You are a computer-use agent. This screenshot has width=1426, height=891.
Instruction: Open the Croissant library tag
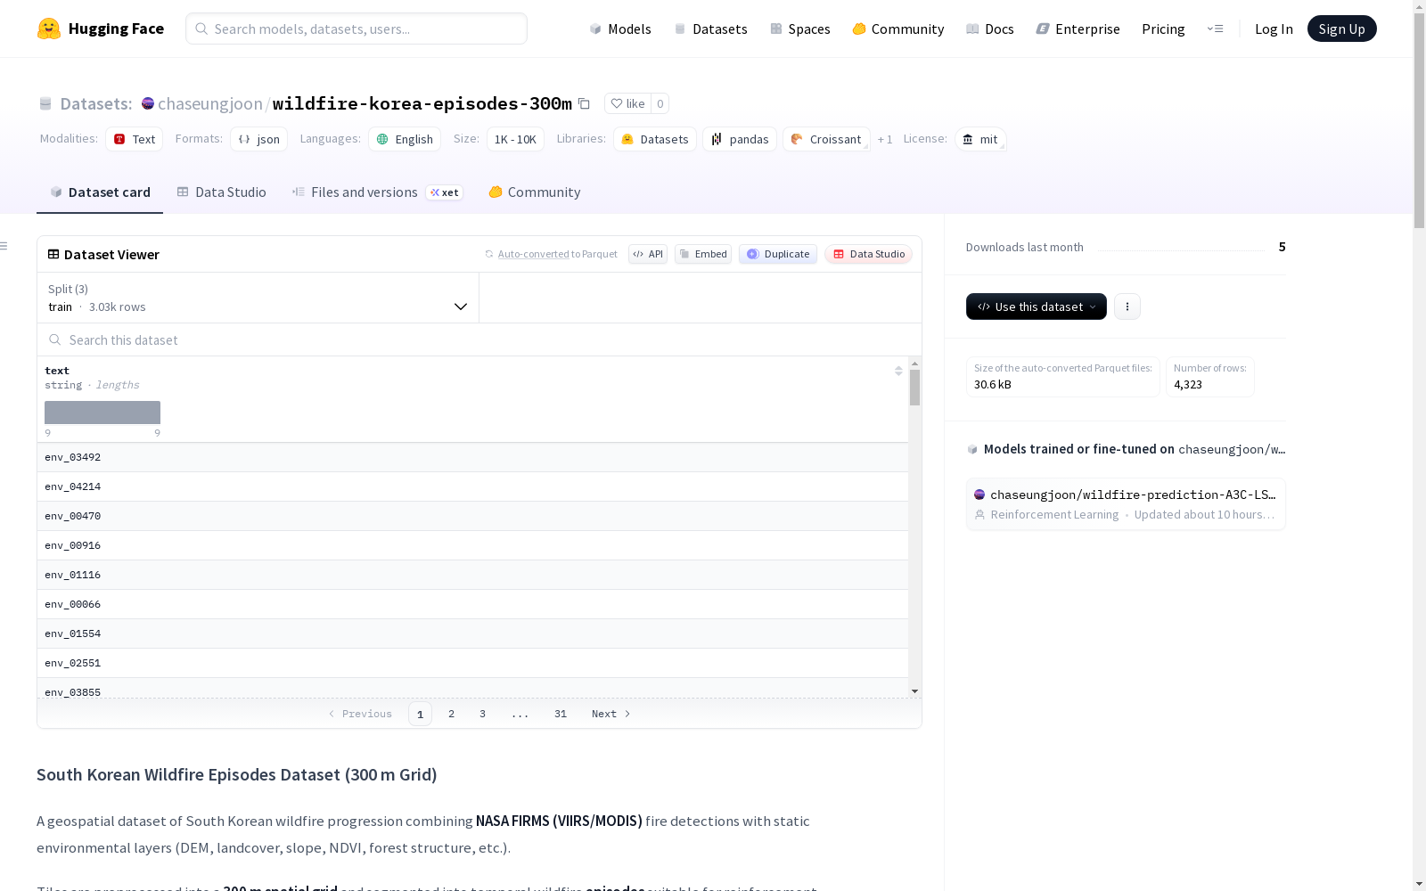click(826, 139)
